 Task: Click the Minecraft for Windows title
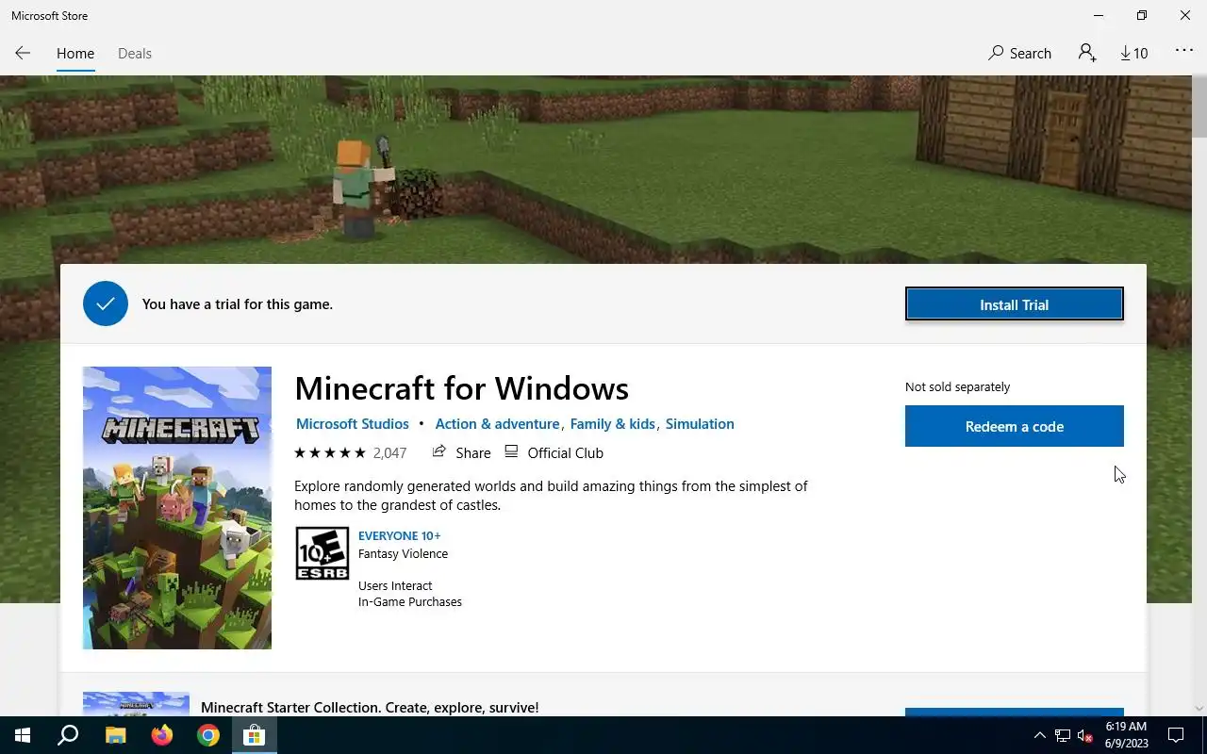tap(461, 388)
